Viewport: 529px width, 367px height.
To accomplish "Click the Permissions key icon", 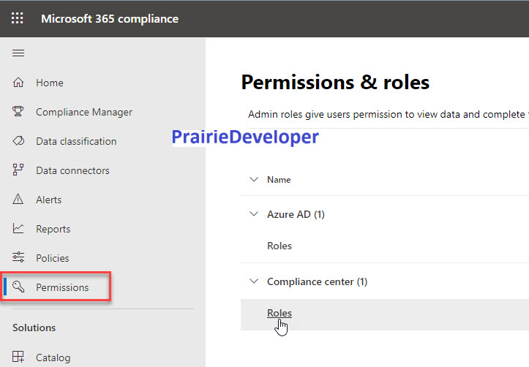I will tap(18, 287).
